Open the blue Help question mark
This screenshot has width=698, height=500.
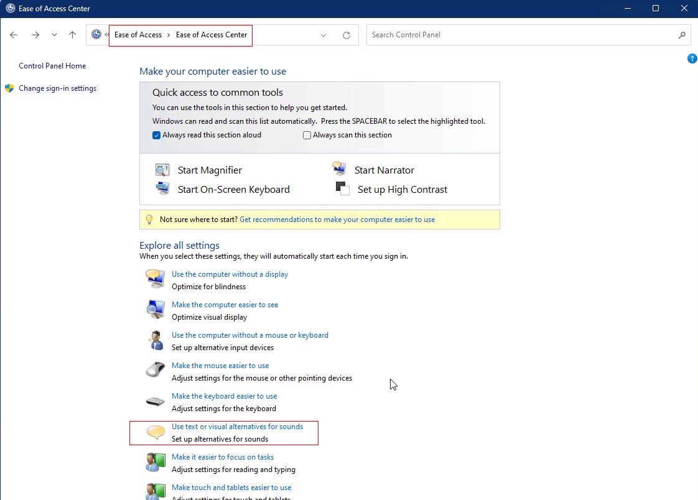(x=692, y=58)
